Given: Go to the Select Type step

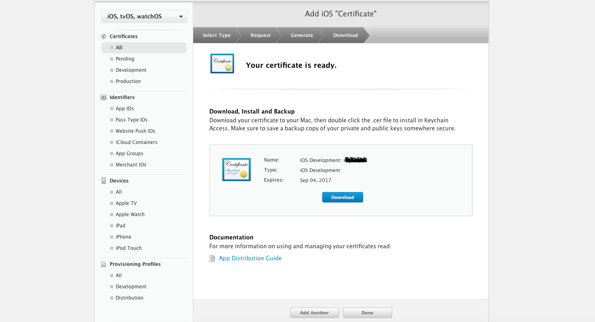Looking at the screenshot, I should [217, 35].
